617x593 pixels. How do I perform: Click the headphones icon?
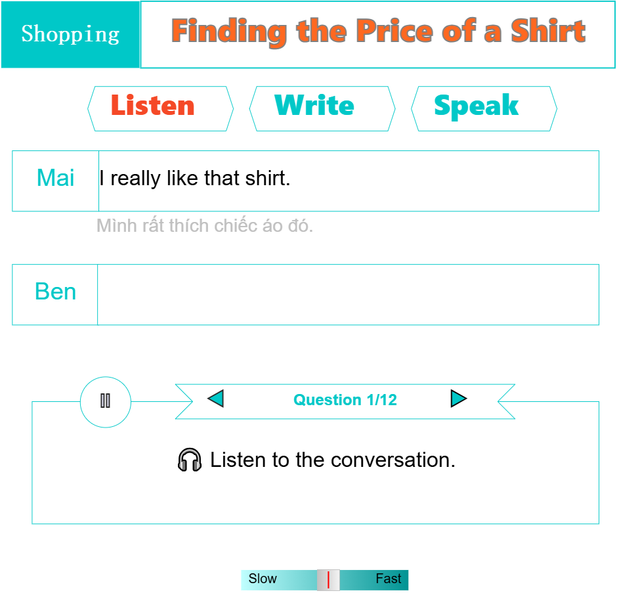tap(190, 460)
